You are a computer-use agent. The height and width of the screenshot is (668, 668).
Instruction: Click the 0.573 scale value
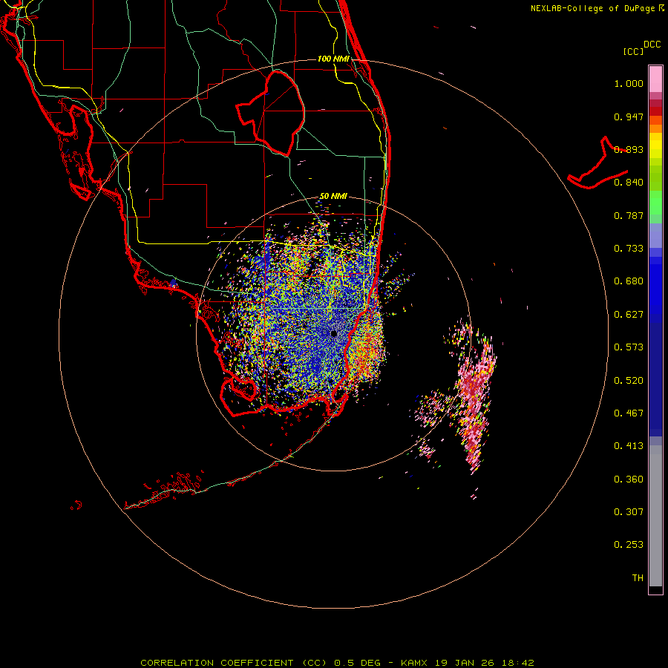(x=629, y=347)
